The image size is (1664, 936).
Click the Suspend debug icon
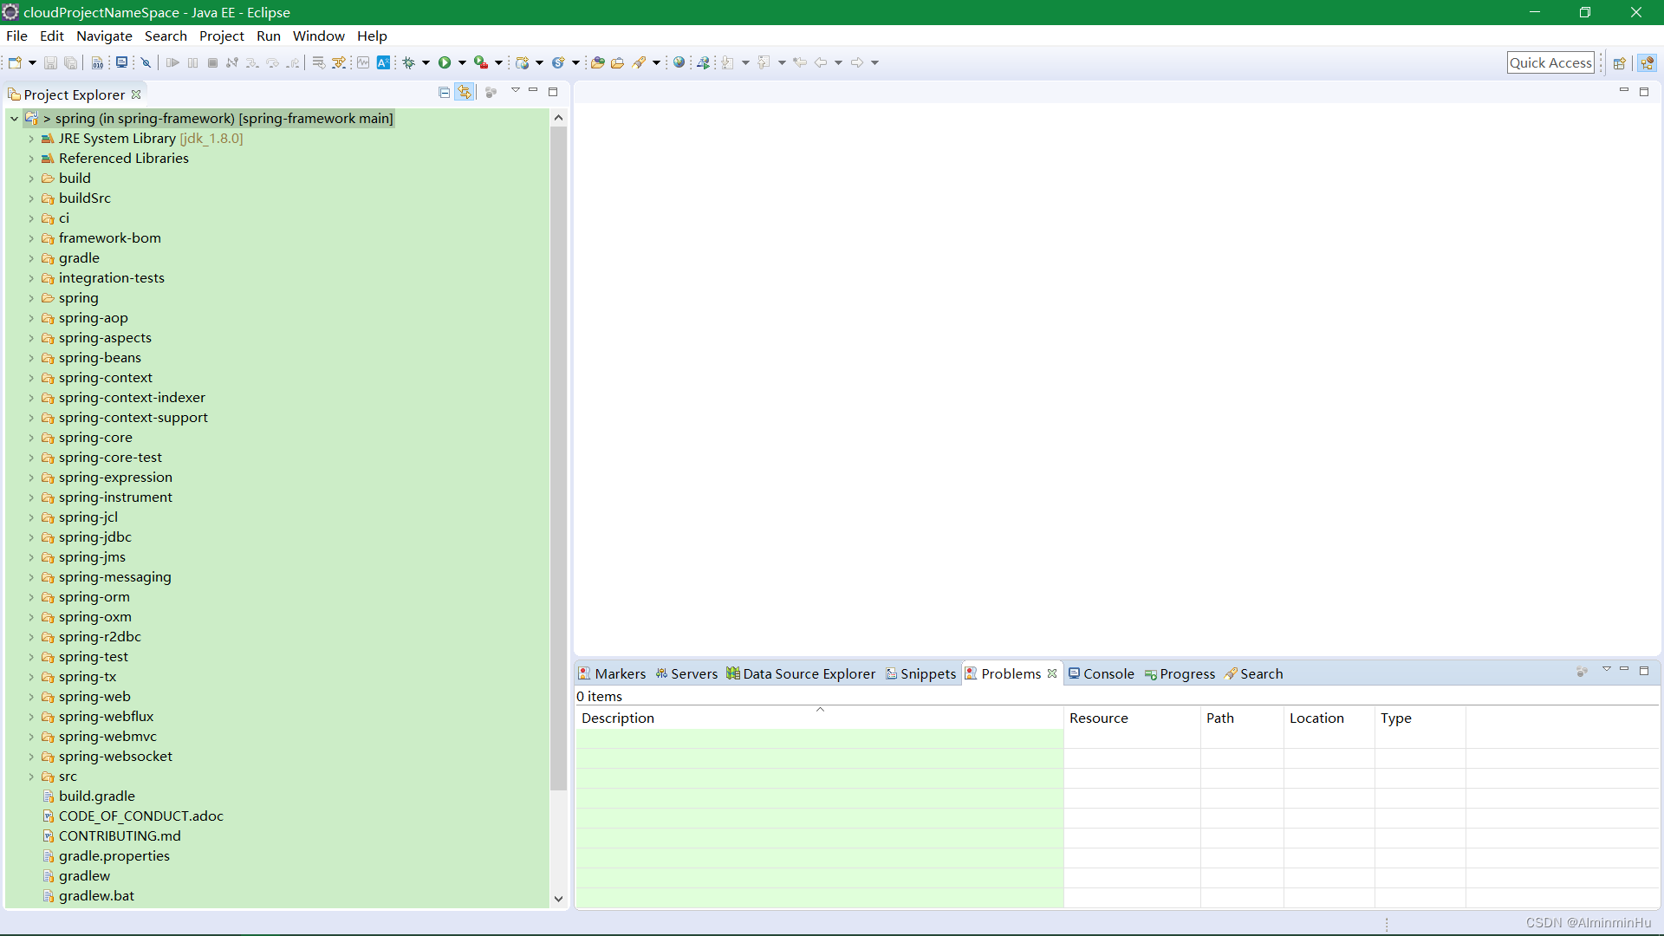(x=192, y=62)
